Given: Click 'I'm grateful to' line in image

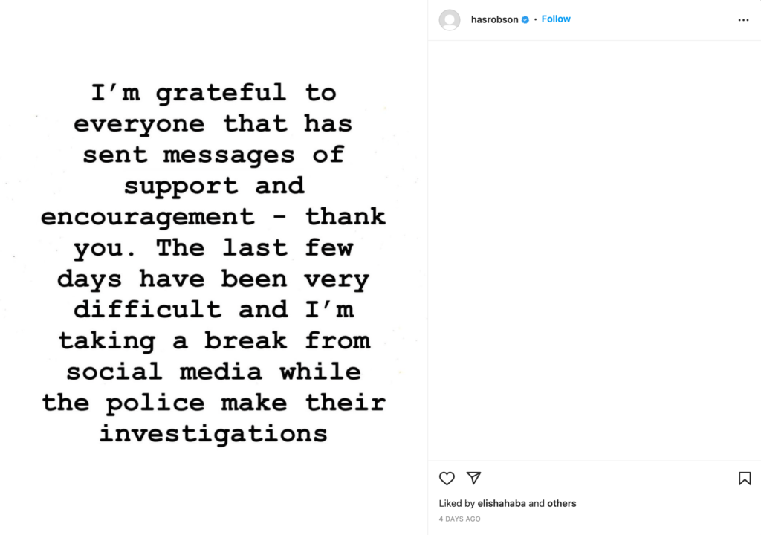Looking at the screenshot, I should click(213, 92).
